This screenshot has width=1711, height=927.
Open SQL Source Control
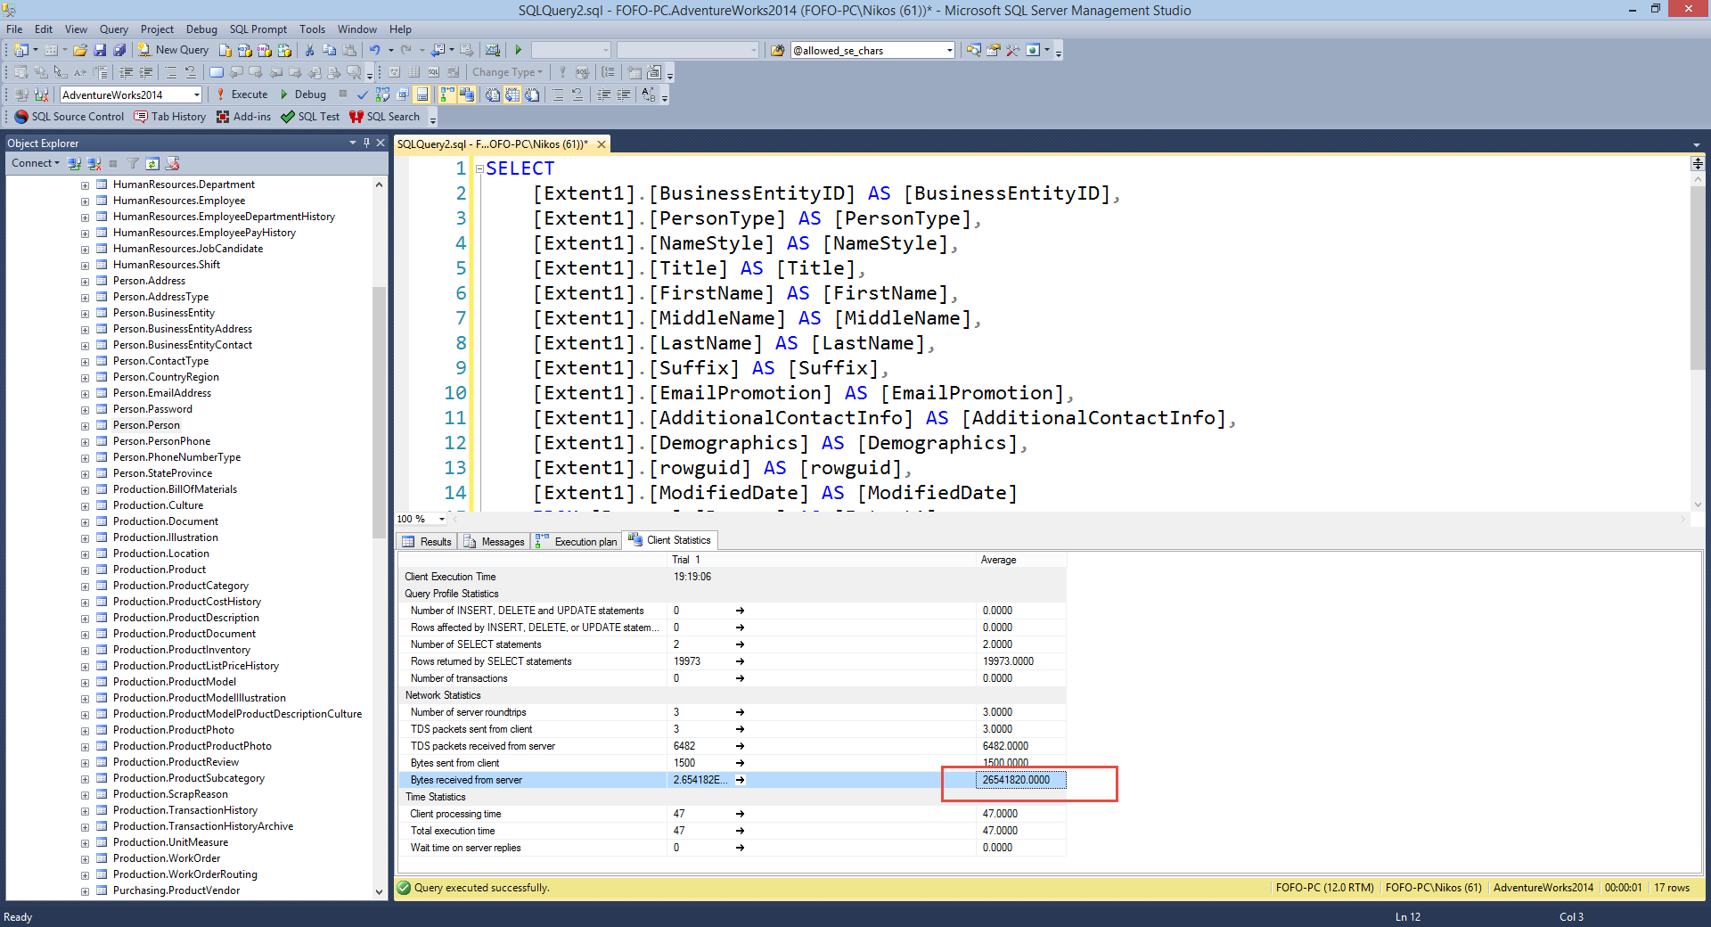pyautogui.click(x=70, y=117)
